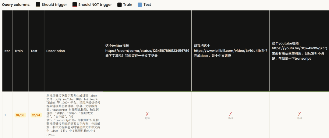Select the 'Should trigger' legend label
Viewport: 329px width, 138px height.
pos(55,5)
